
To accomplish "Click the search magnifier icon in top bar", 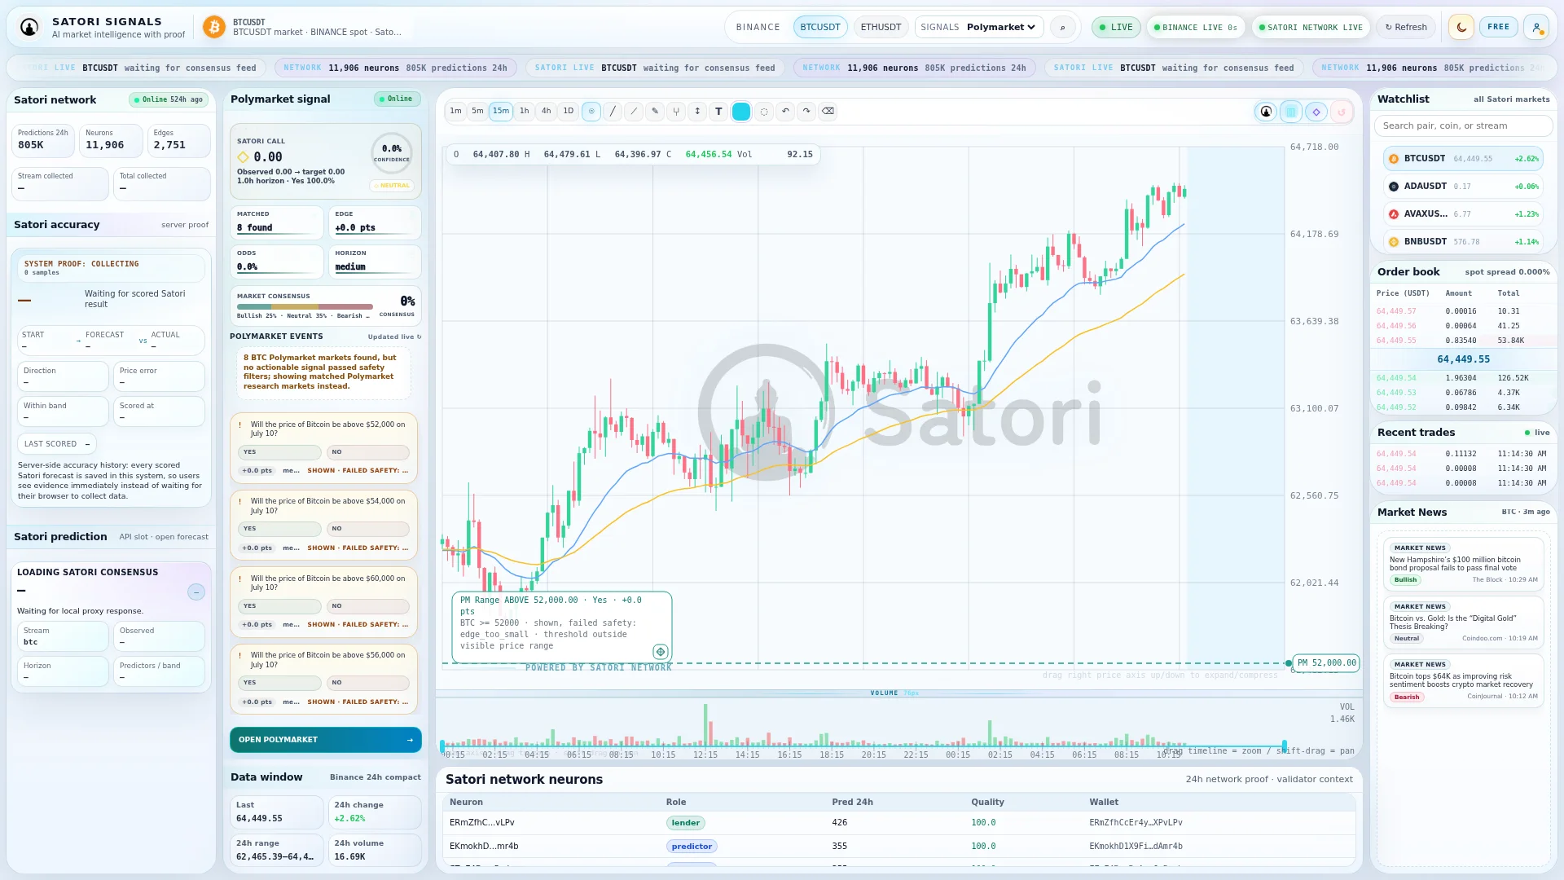I will click(x=1062, y=28).
